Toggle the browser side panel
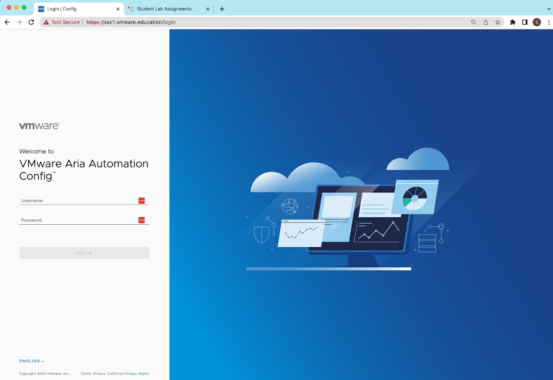Viewport: 553px width, 380px height. 525,22
